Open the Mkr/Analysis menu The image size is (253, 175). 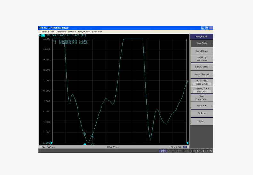tap(84, 32)
